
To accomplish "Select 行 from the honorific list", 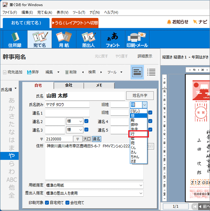I will (x=139, y=134).
